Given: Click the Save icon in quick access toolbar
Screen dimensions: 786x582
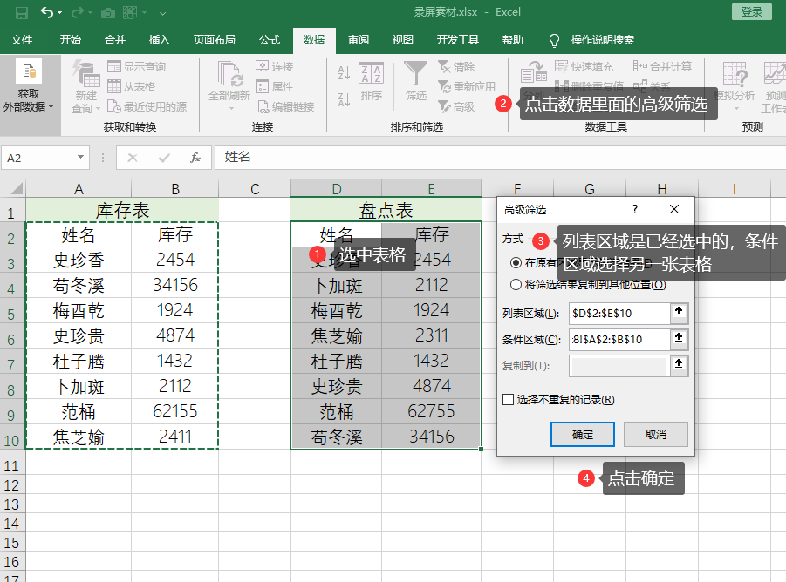Looking at the screenshot, I should pos(22,12).
